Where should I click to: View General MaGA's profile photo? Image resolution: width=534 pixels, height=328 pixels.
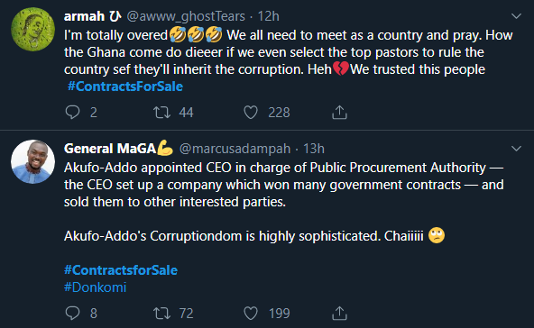[33, 161]
